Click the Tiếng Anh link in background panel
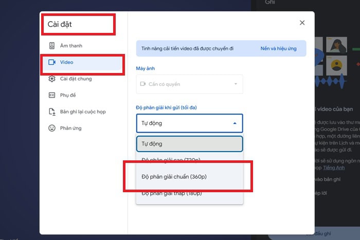Screen dimensions: 360x240 (334, 168)
